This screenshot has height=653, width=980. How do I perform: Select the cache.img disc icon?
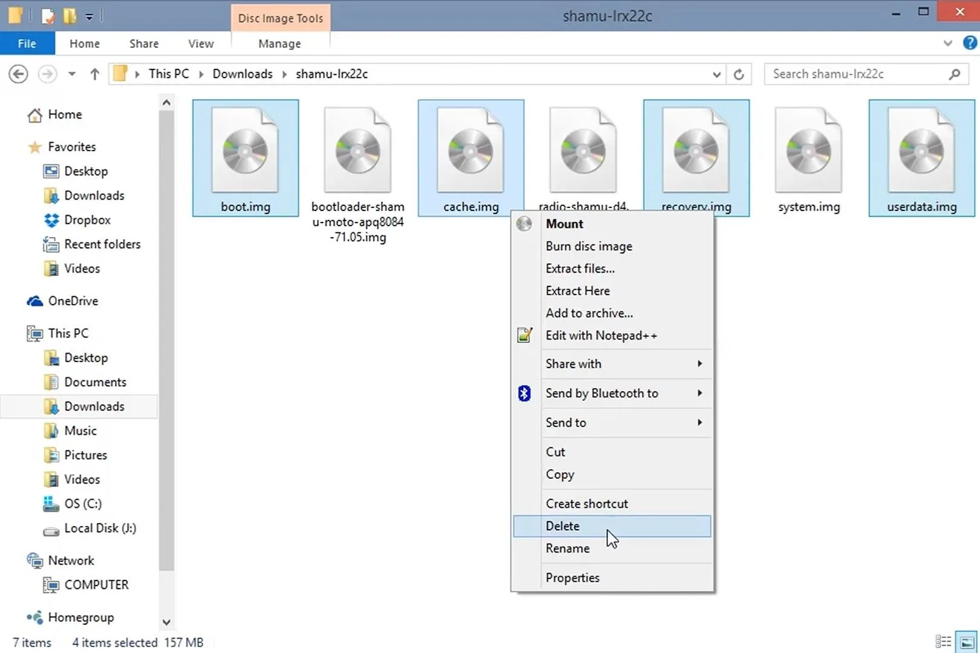[x=471, y=151]
